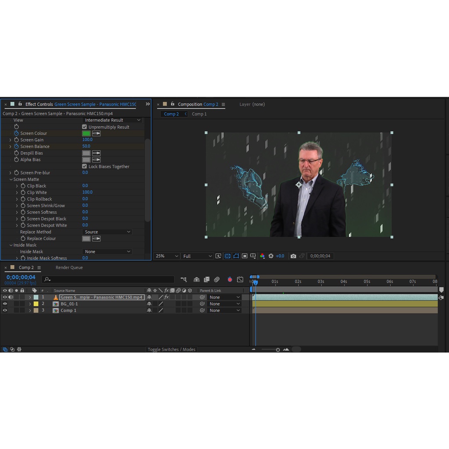Screen dimensions: 449x449
Task: Hide the BG_01-1 layer with its eye icon
Action: 5,304
